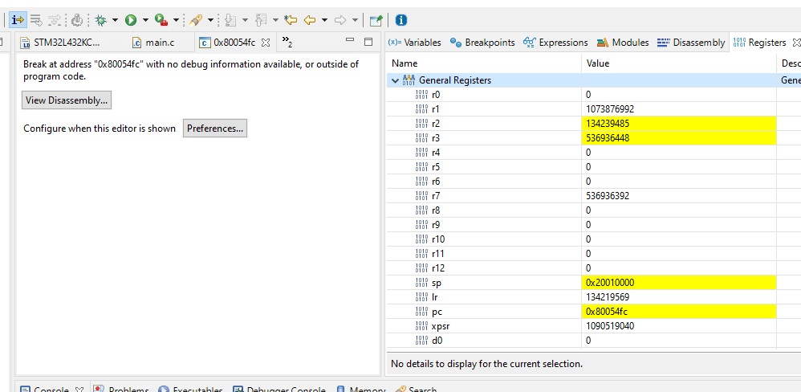
Task: Select the 0x80054fc editor tab
Action: tap(227, 43)
